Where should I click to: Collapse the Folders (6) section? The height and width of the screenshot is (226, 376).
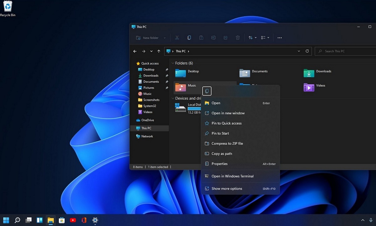point(173,63)
